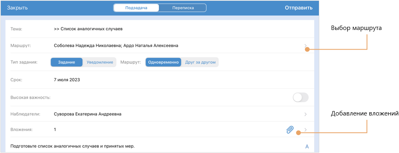Image resolution: width=399 pixels, height=153 pixels.
Task: Toggle the Высокая важность switch
Action: [300, 97]
